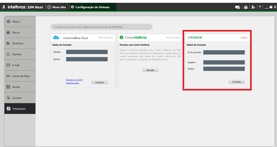Image resolution: width=277 pixels, height=147 pixels.
Task: Click the switch user icon in title bar
Action: [253, 7]
